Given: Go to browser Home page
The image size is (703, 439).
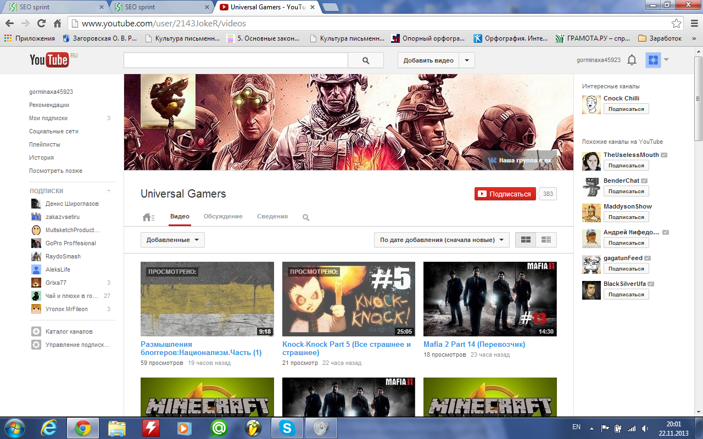Looking at the screenshot, I should (x=57, y=24).
